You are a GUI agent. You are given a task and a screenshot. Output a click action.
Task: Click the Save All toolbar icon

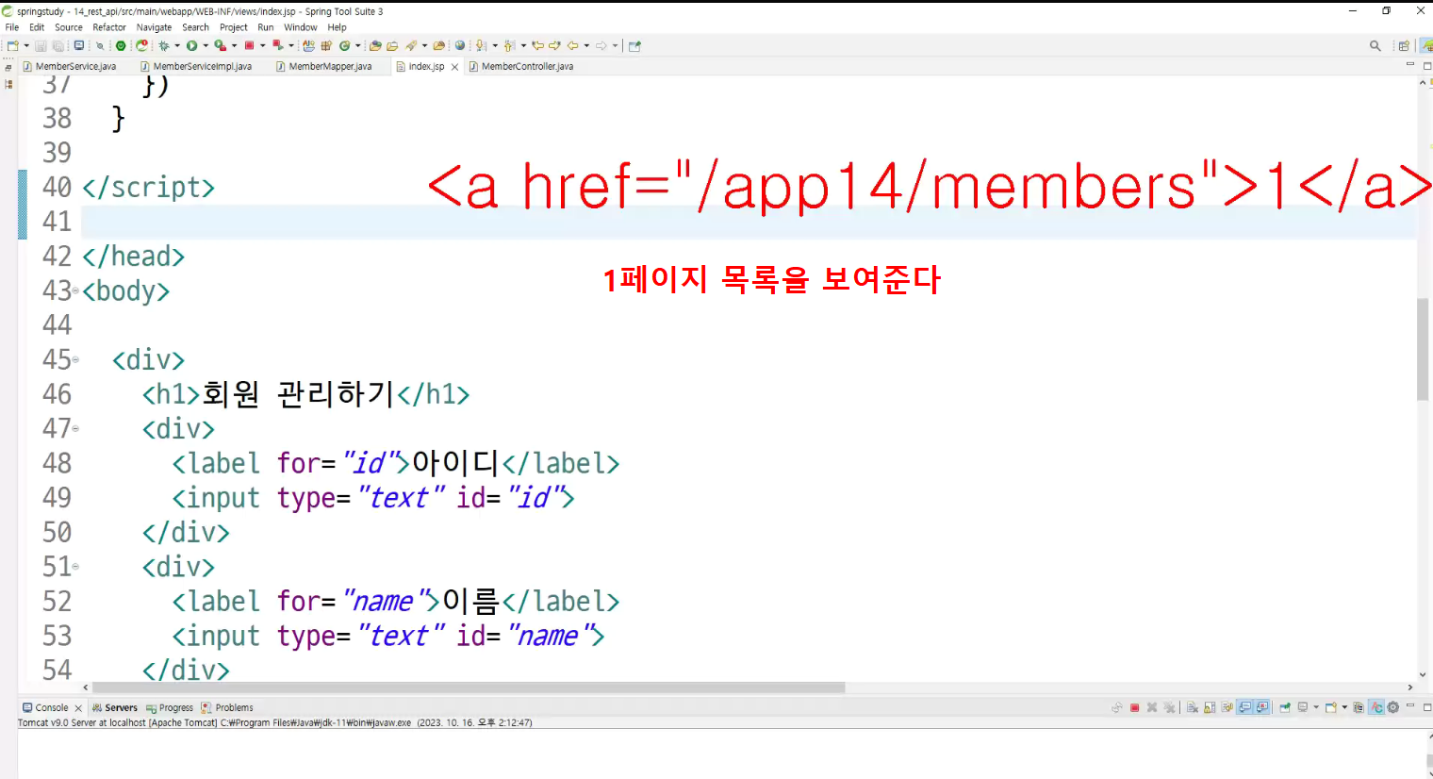tap(58, 45)
